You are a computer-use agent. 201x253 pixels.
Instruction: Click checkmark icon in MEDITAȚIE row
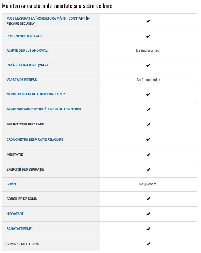[x=148, y=155]
